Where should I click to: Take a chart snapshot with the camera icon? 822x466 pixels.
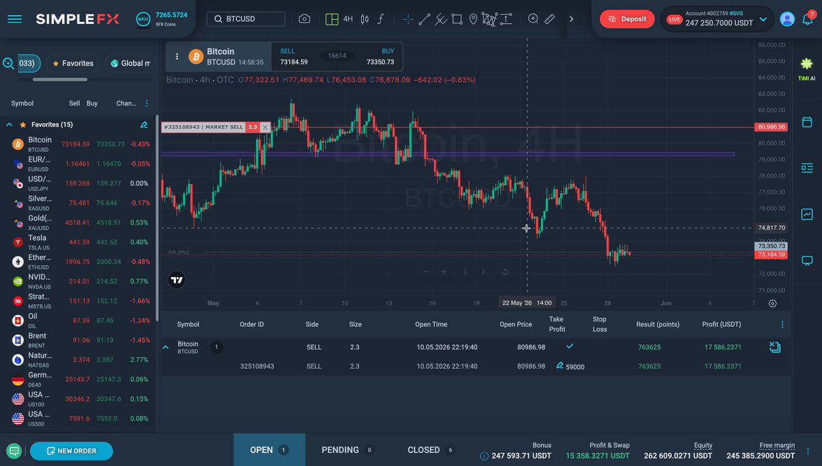click(304, 19)
